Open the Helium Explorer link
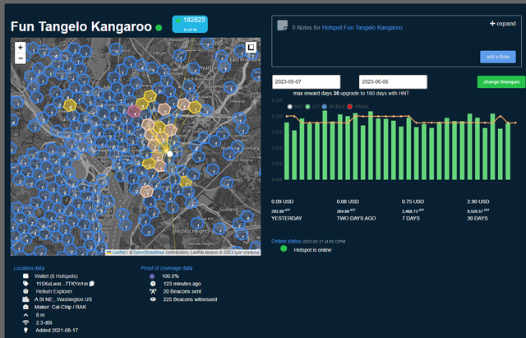526x338 pixels. [54, 291]
